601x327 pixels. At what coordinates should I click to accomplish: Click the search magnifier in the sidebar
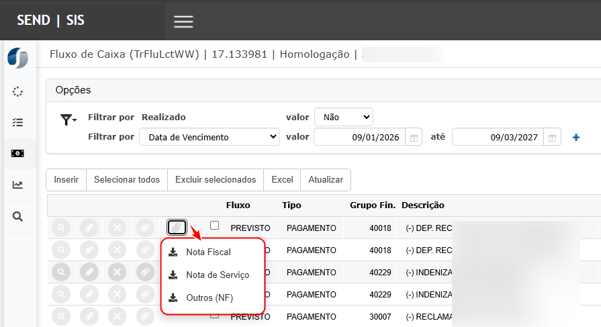(18, 216)
